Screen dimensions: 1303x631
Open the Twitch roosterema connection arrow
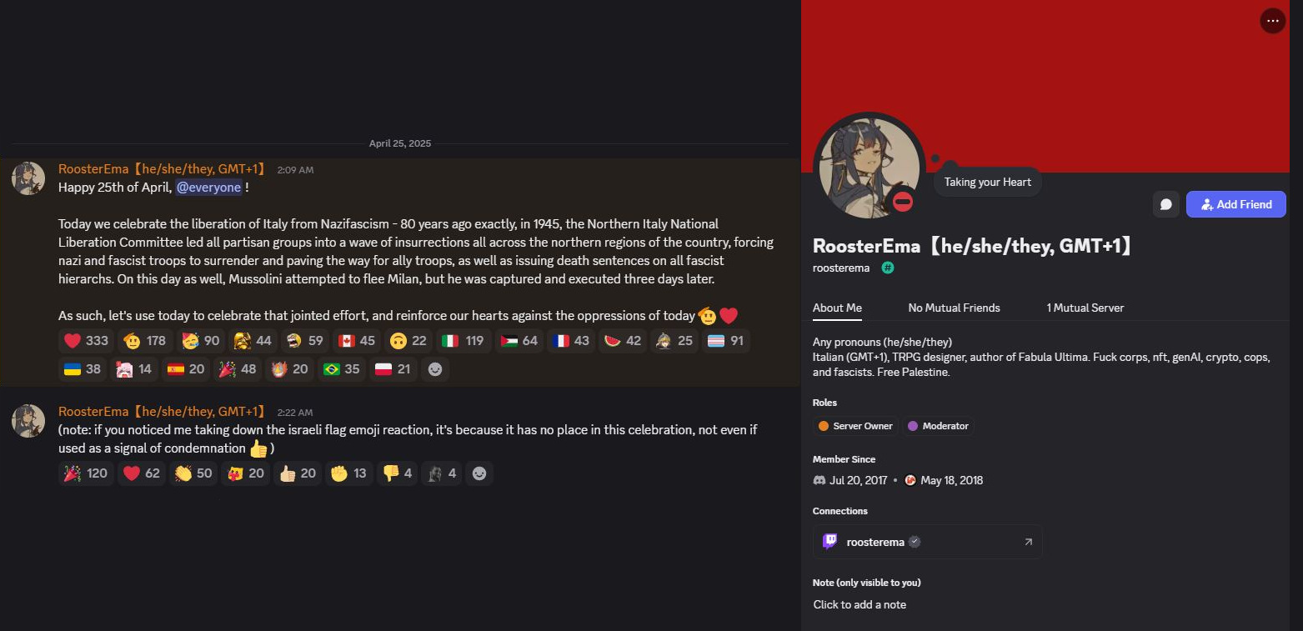pos(1028,542)
